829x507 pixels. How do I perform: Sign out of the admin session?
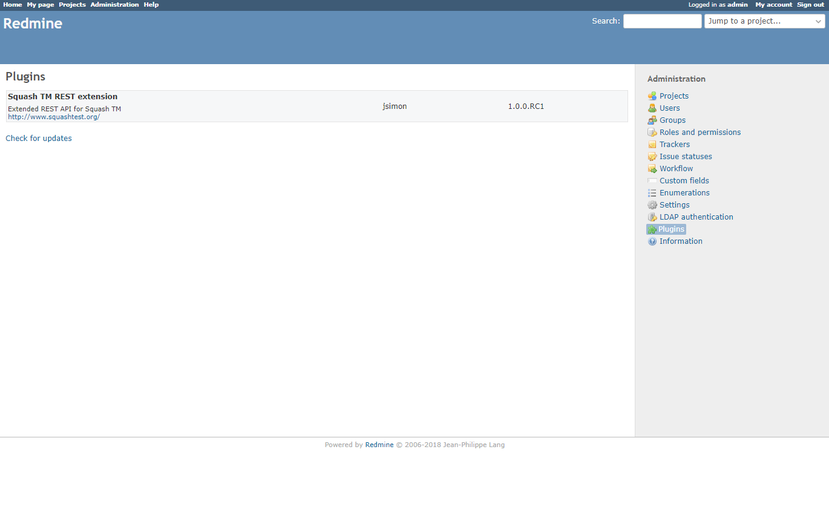click(810, 4)
